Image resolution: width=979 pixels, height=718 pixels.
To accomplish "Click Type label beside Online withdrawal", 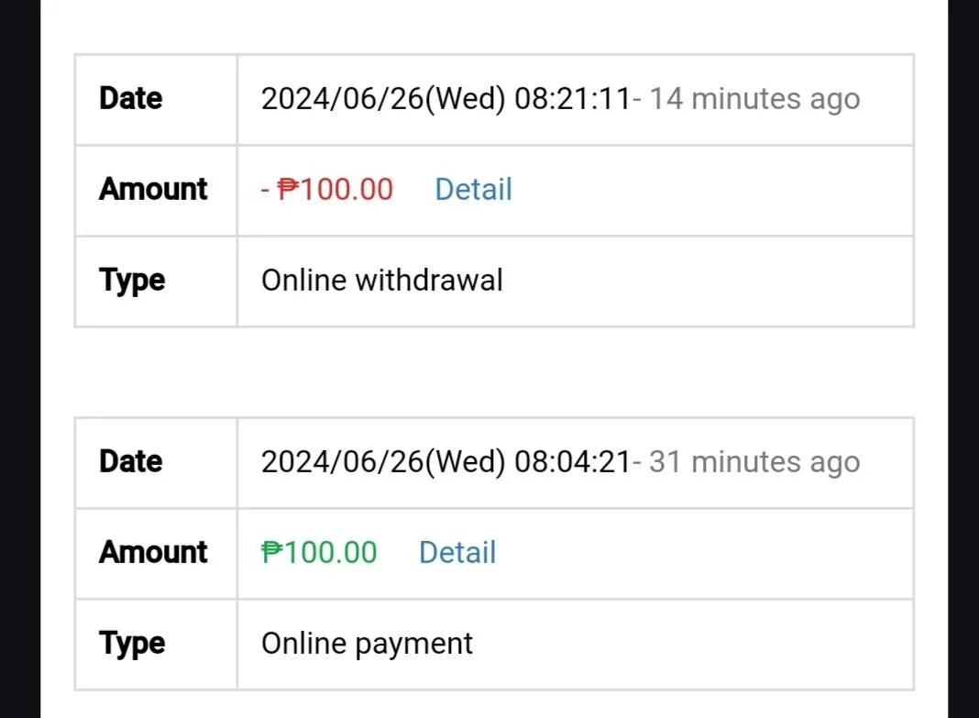I will click(x=132, y=281).
